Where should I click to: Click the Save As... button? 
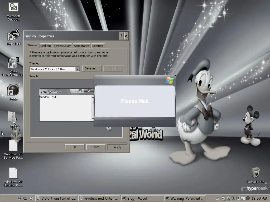tap(91, 68)
